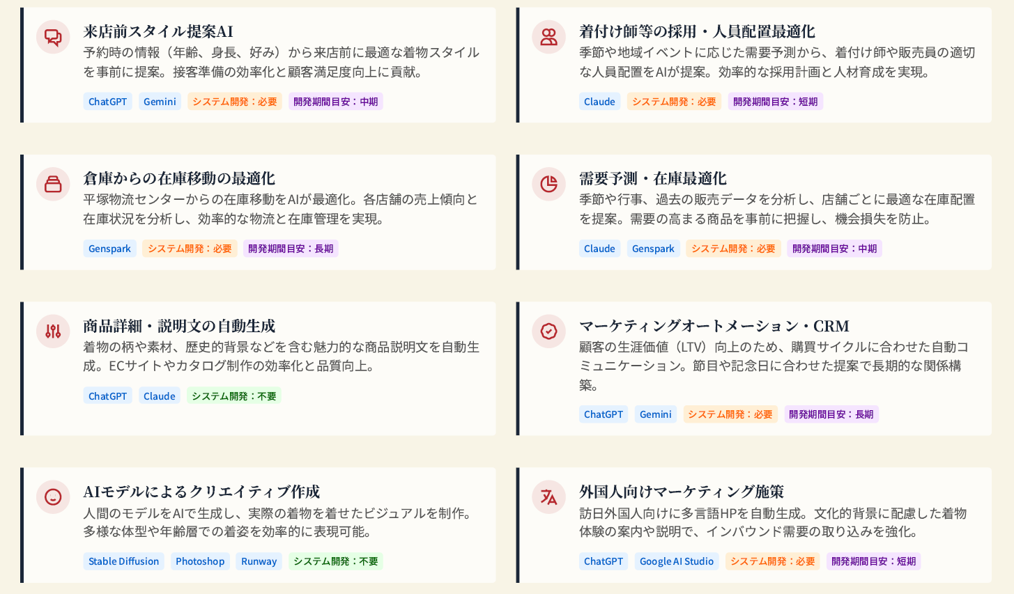Click the Runway tag on クリエイティブ作成 card
The width and height of the screenshot is (1014, 594).
(259, 561)
